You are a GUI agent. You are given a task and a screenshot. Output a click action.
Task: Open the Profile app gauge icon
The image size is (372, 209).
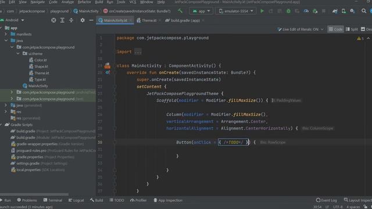coord(306,11)
